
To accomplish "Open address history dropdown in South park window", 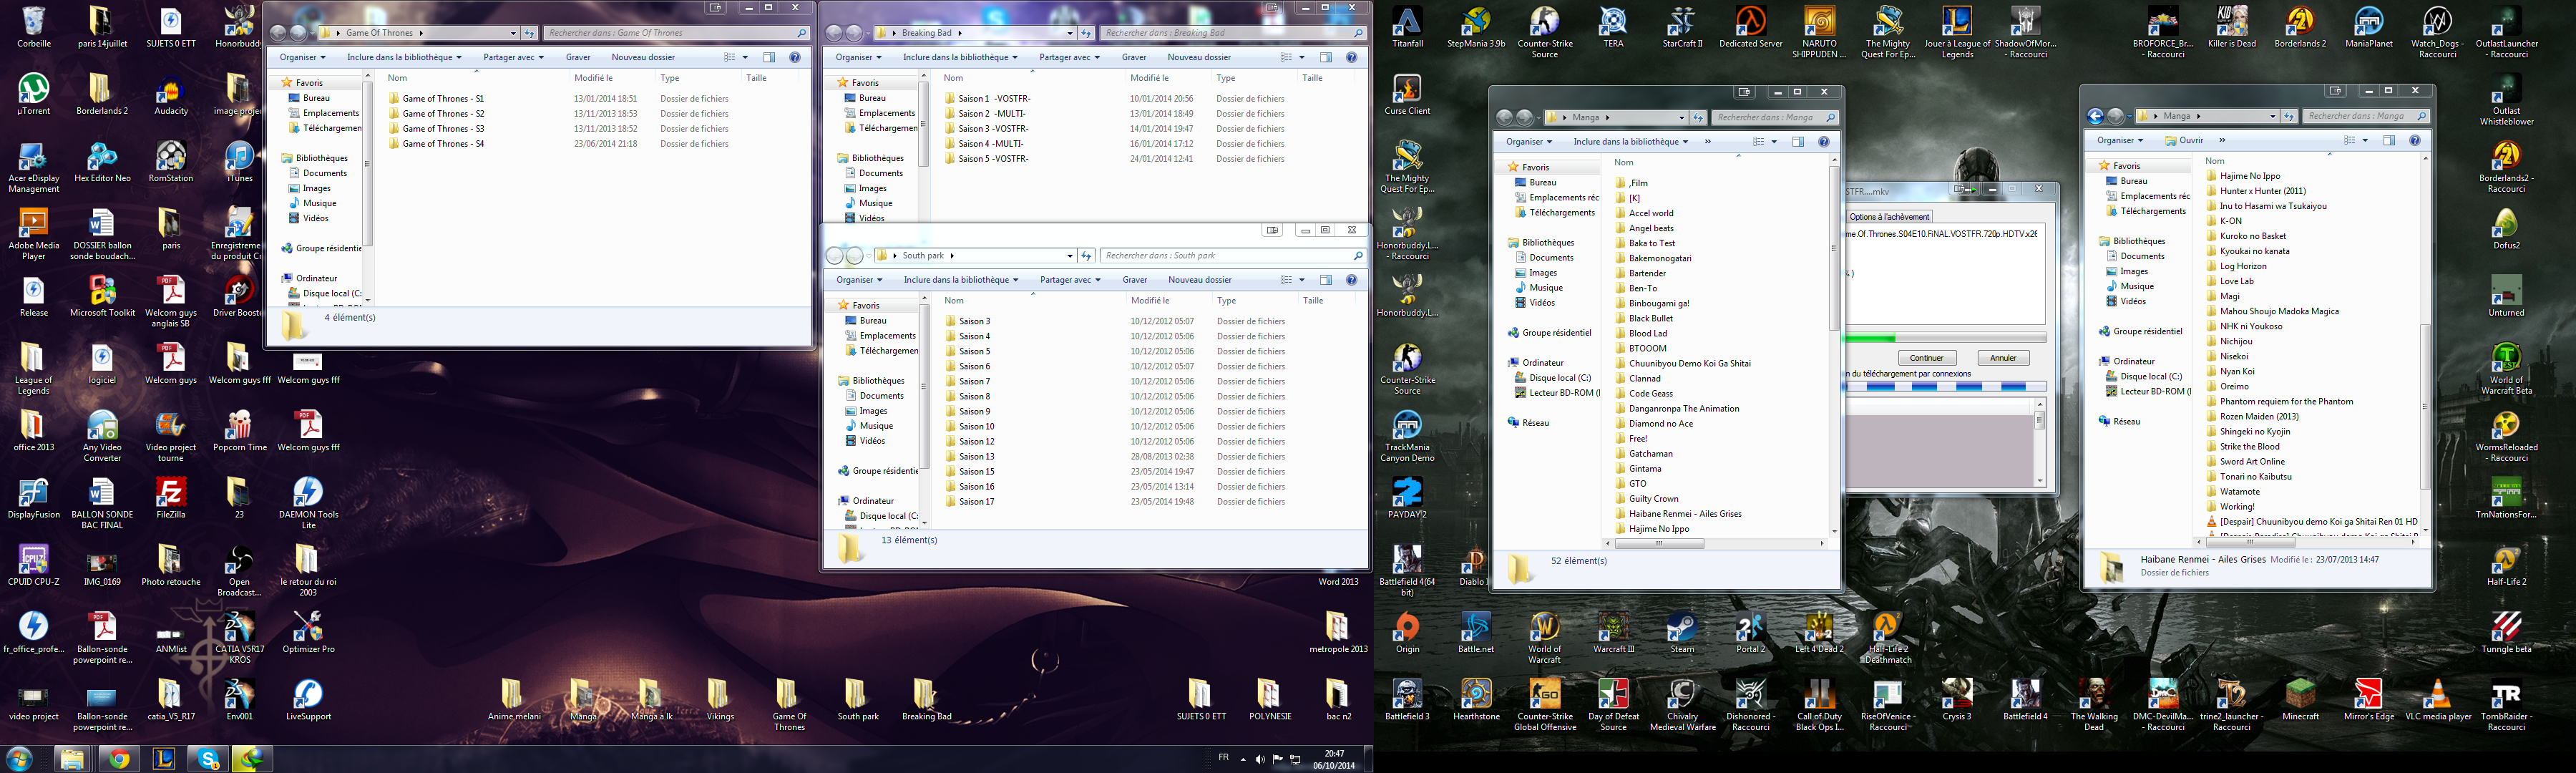I will [x=1070, y=255].
